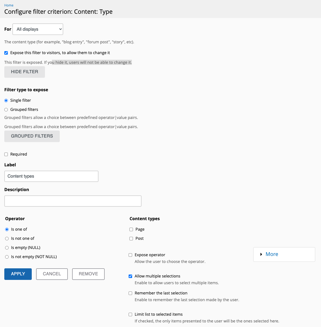Click 'Allow the user to choose the operator.' text
This screenshot has width=321, height=327.
[170, 262]
